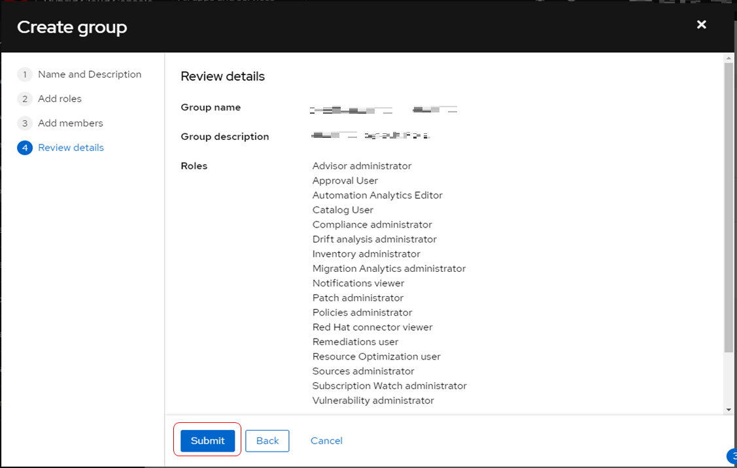
Task: Go to Name and Description step
Action: 90,75
